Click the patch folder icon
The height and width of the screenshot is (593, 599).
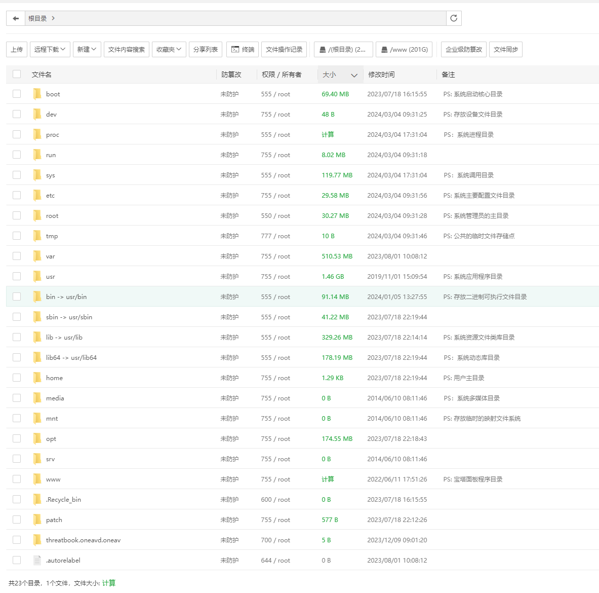(37, 520)
